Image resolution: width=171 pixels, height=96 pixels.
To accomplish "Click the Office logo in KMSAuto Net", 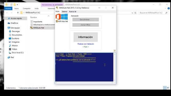I will click(58, 17).
